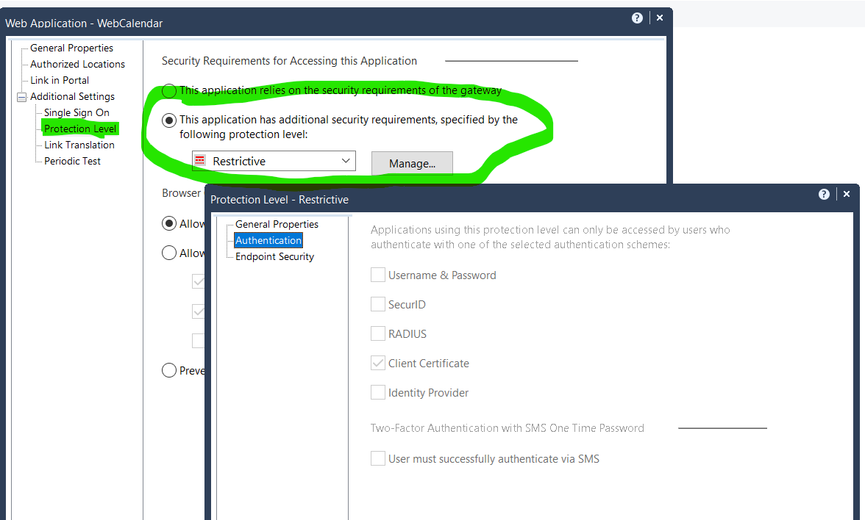The image size is (865, 520).
Task: Open General Properties in Protection Level tree
Action: 277,224
